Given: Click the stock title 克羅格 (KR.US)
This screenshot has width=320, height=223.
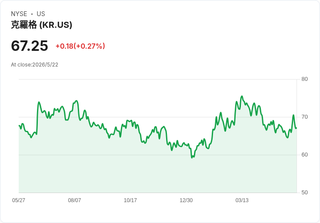Looking at the screenshot, I should point(41,25).
